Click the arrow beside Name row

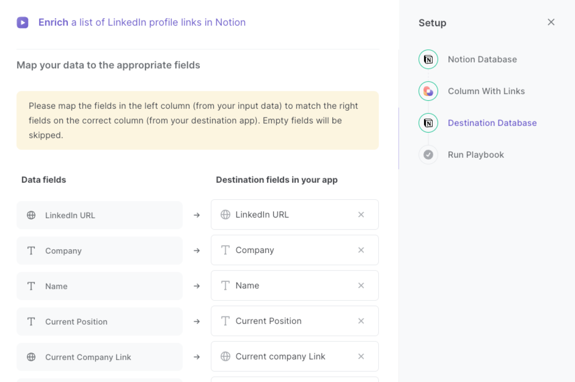pyautogui.click(x=197, y=286)
